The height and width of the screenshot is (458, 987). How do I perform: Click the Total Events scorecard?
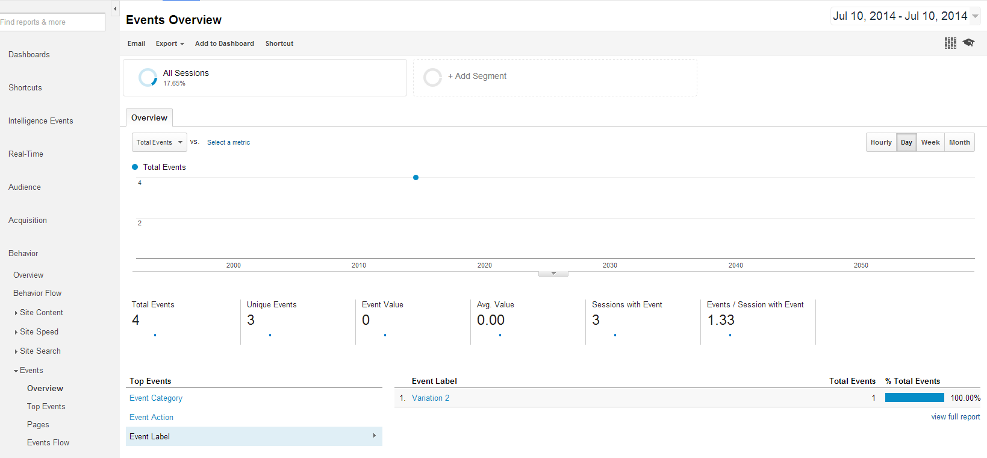tap(183, 321)
